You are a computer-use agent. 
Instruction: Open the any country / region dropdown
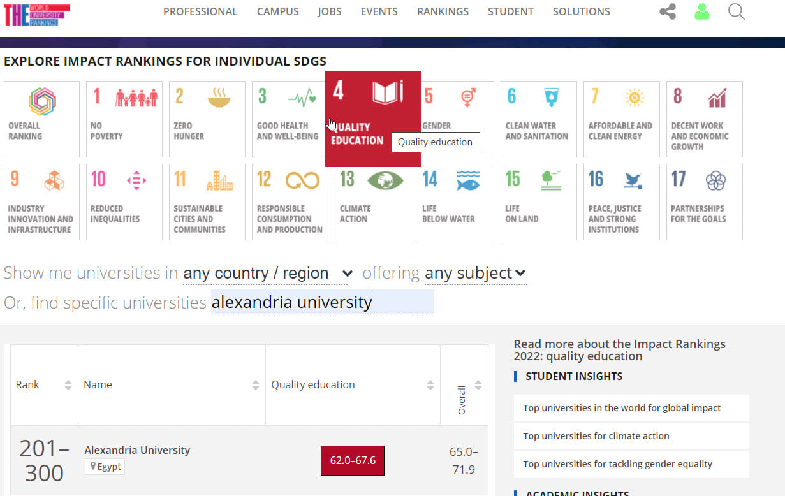coord(266,273)
